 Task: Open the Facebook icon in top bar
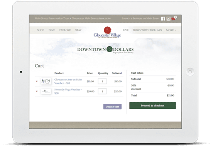(x=163, y=19)
